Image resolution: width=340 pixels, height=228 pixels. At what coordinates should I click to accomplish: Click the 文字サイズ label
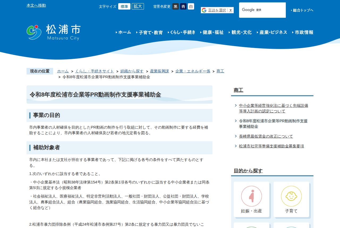(108, 7)
